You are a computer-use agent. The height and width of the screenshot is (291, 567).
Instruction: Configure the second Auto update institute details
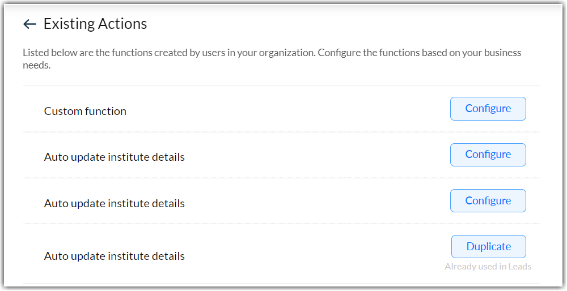(x=488, y=201)
